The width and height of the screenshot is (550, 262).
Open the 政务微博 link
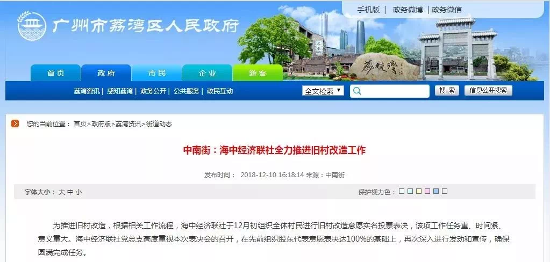pyautogui.click(x=408, y=10)
